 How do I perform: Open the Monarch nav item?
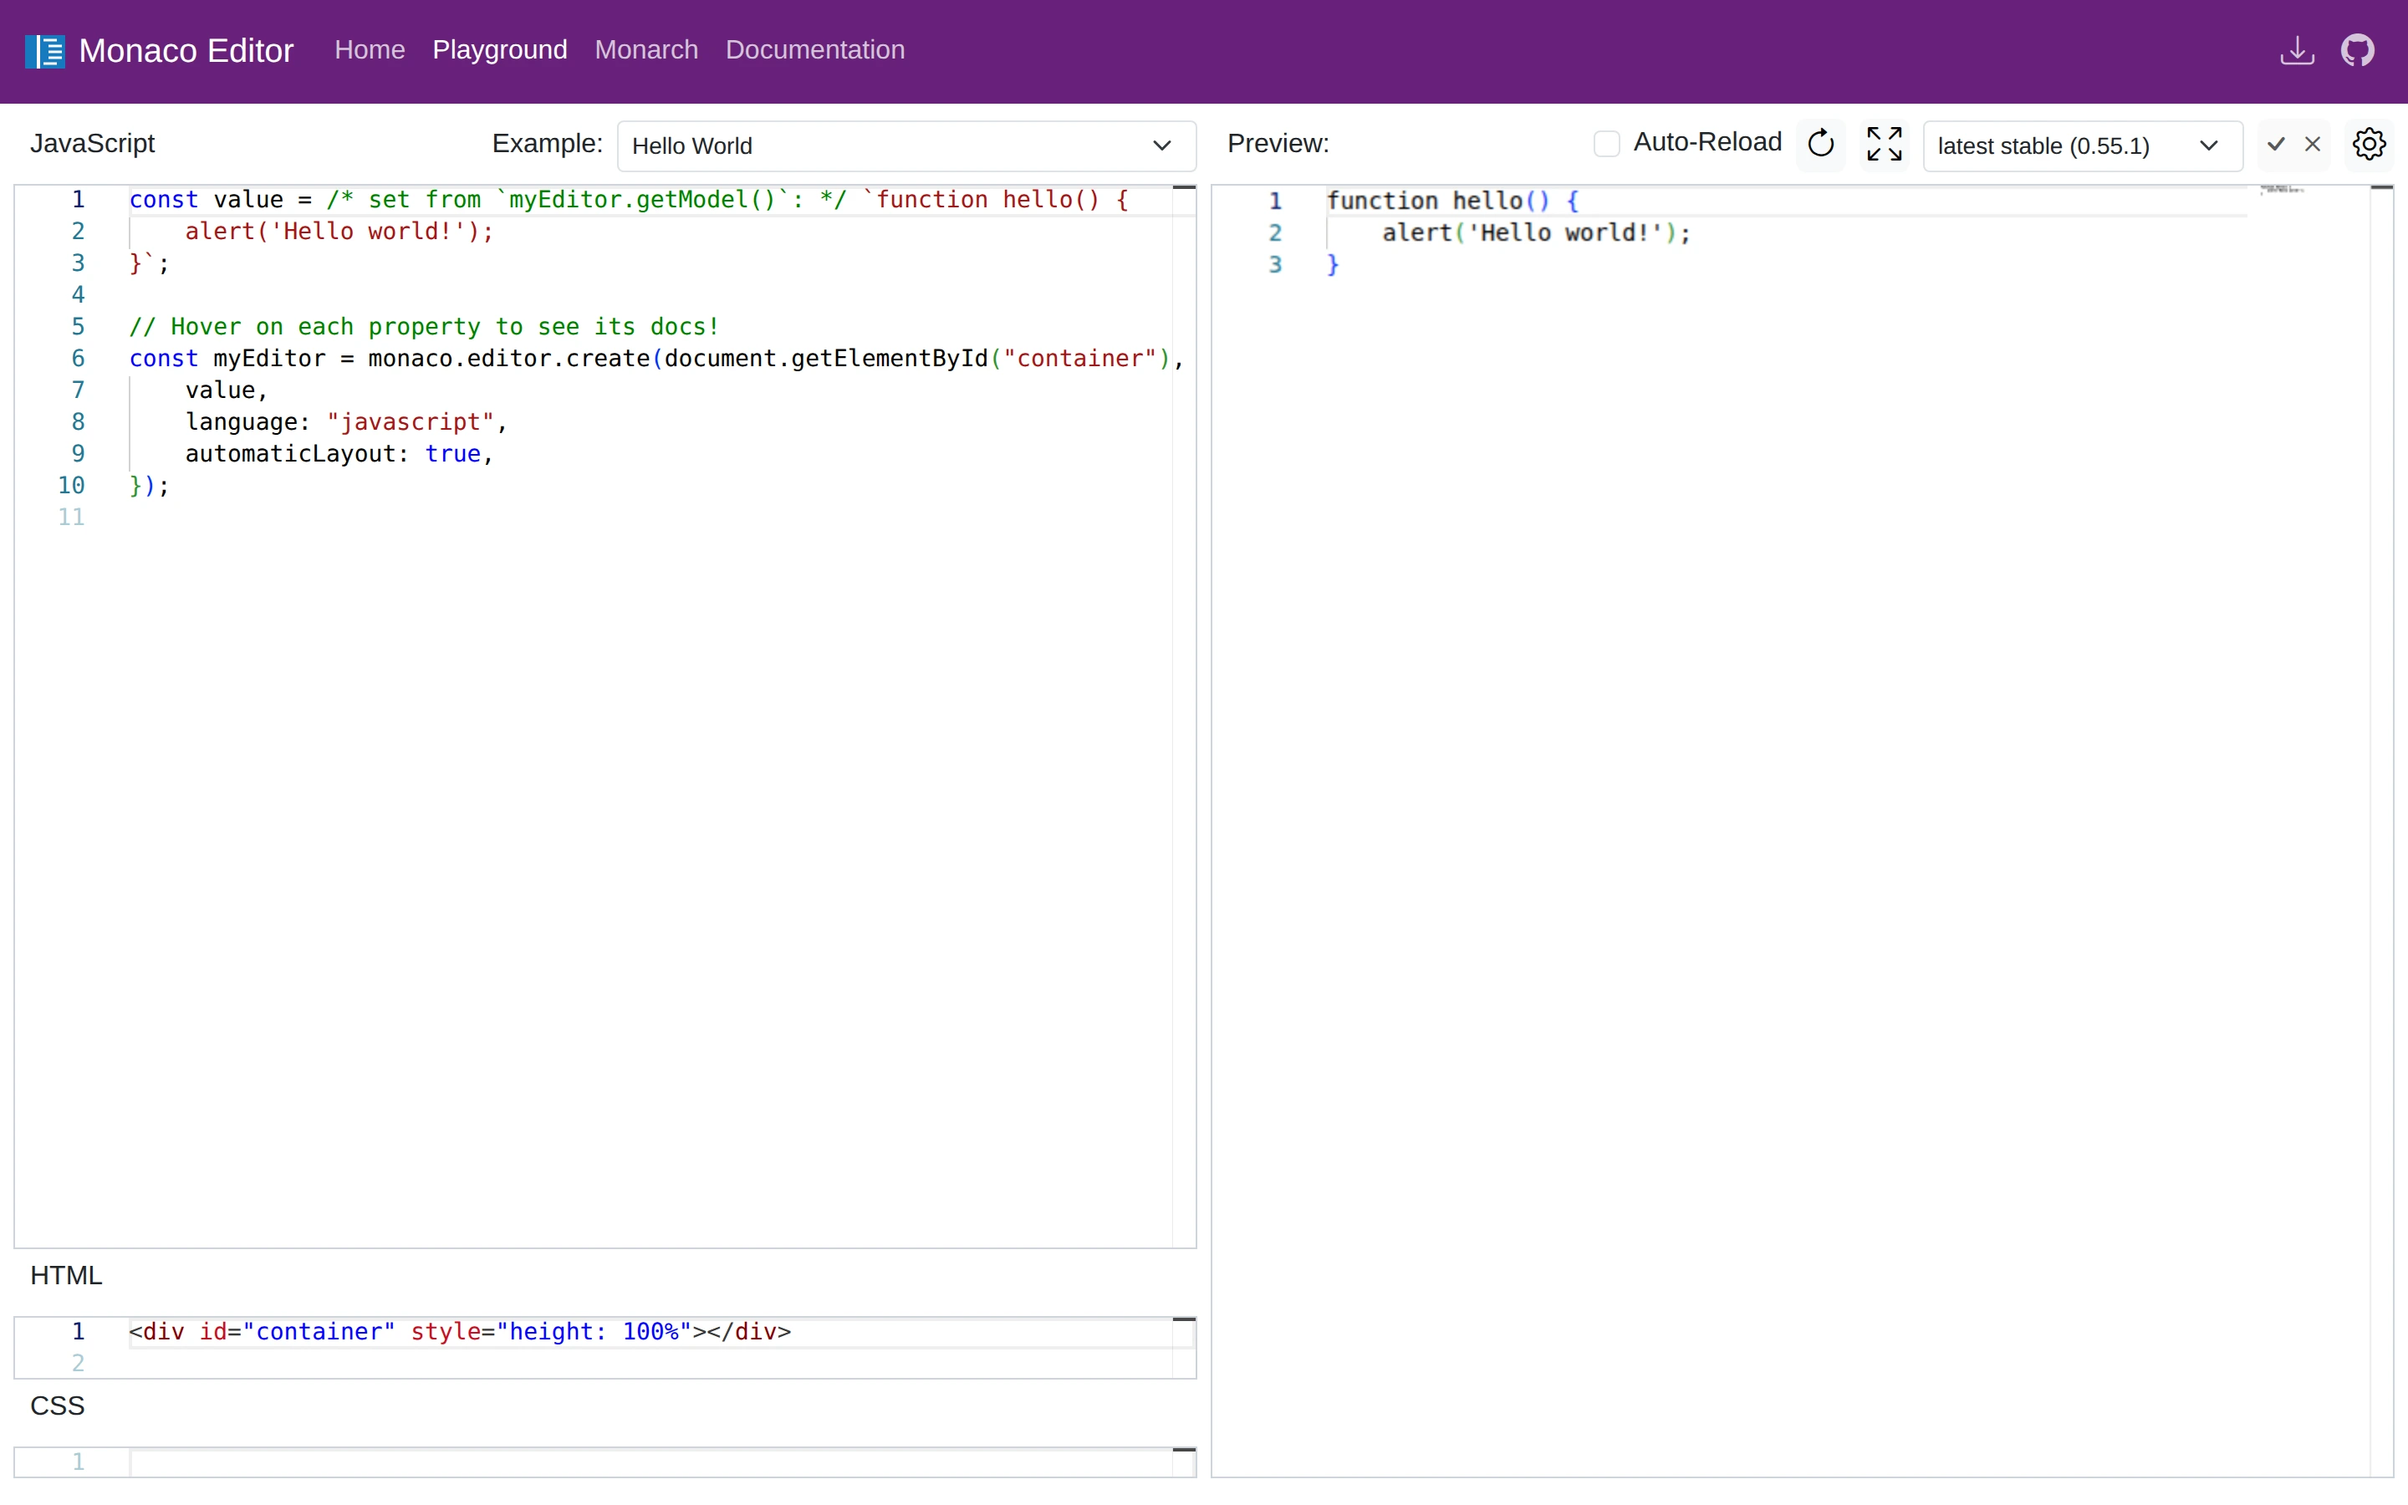coord(647,50)
